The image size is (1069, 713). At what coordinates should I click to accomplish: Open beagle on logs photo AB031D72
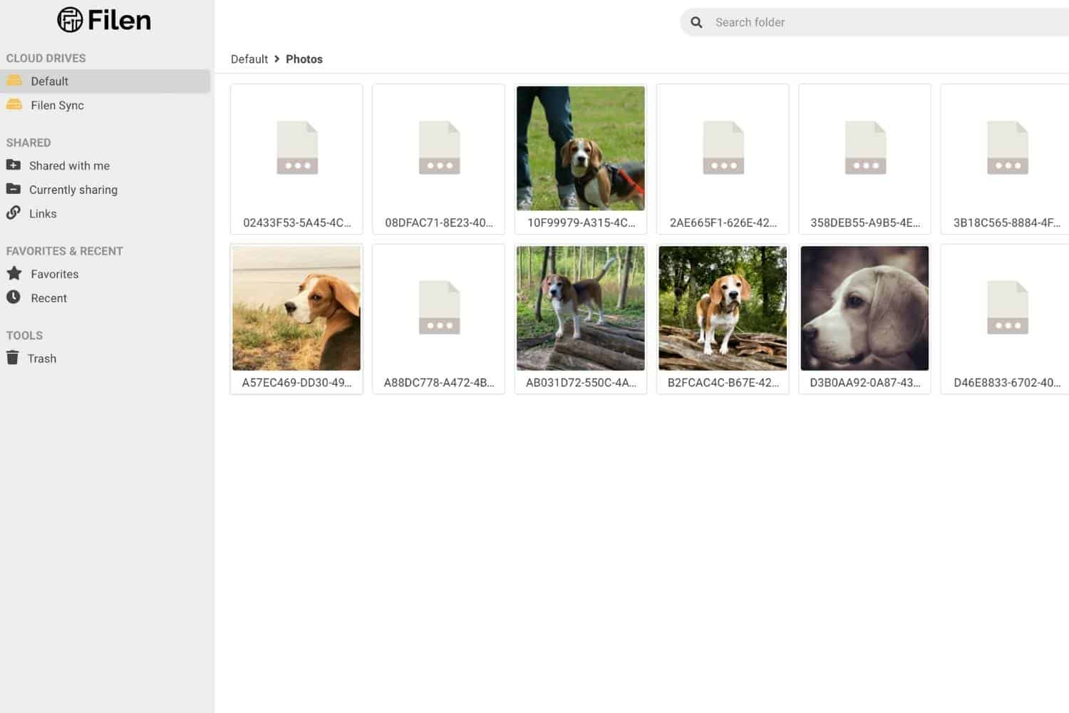(x=581, y=308)
